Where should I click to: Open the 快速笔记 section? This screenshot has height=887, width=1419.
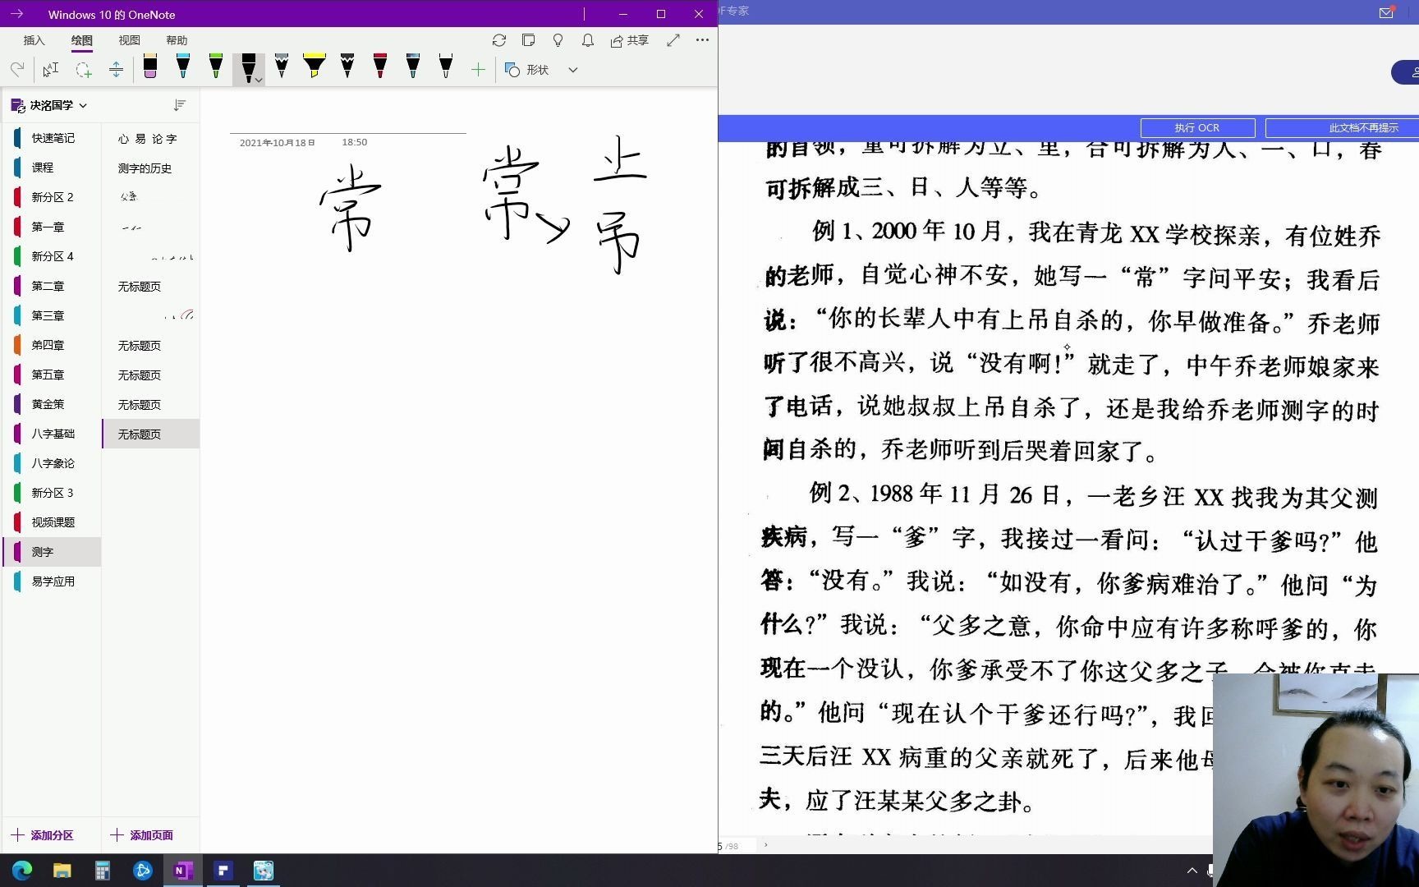tap(53, 138)
